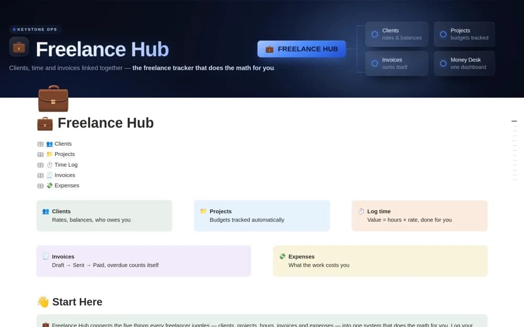Click the banner tagline about freelance tracker
524x327 pixels.
click(142, 68)
